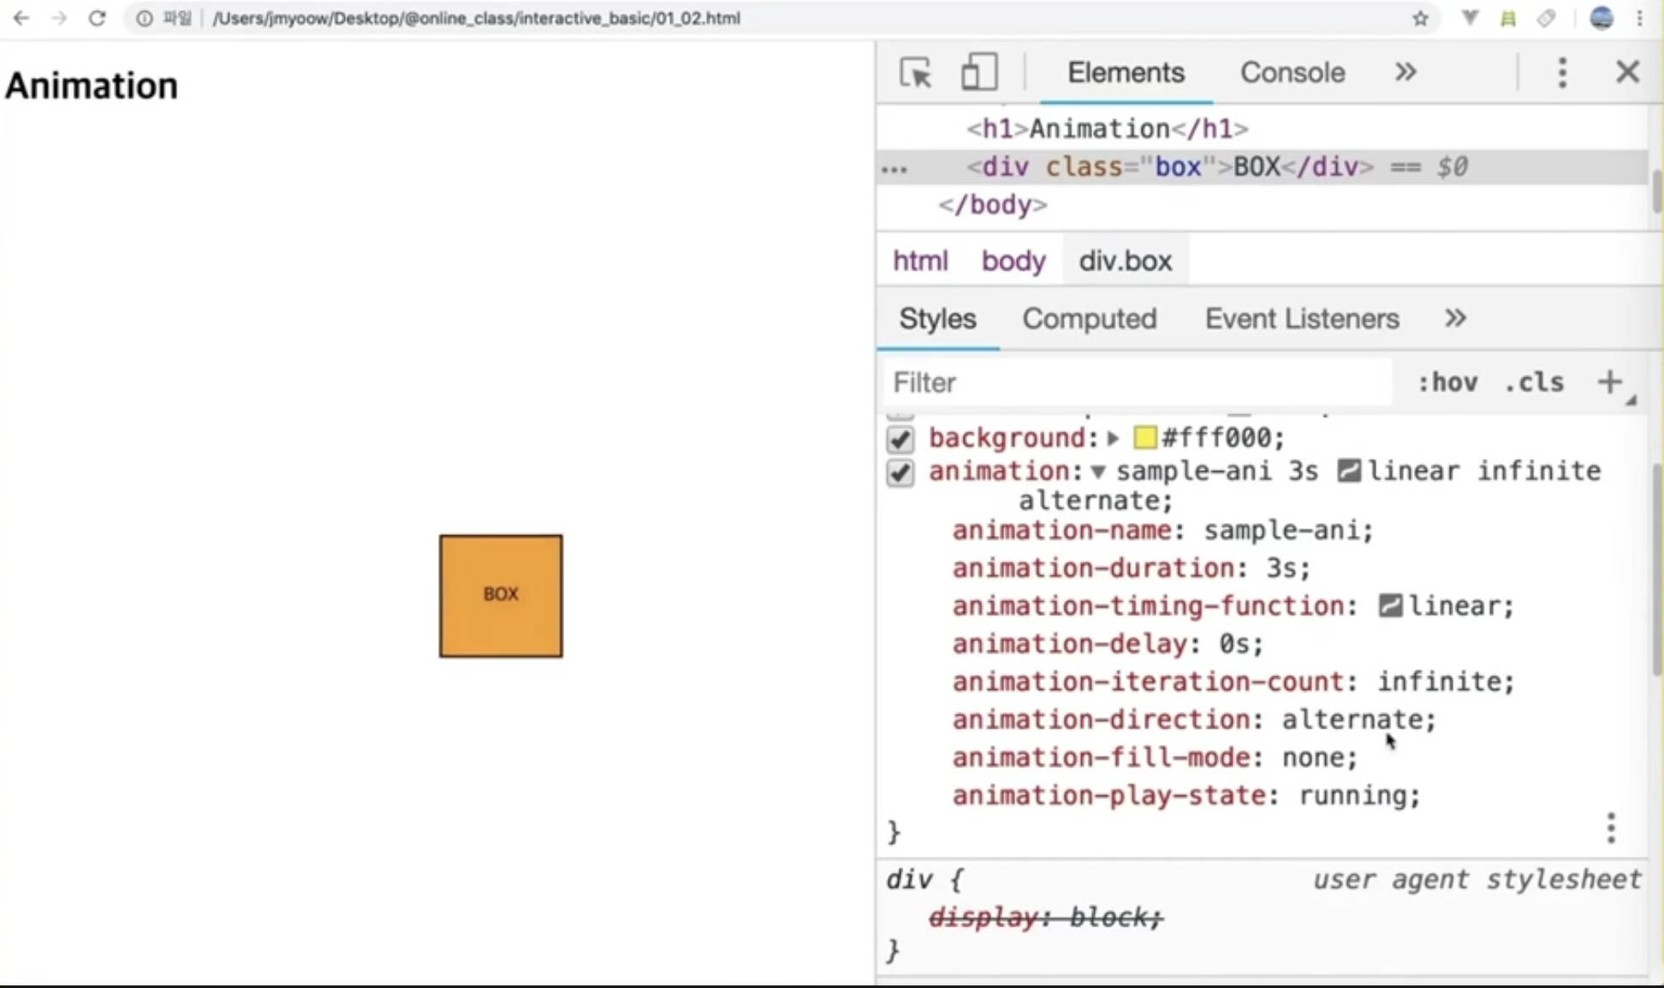Open the Computed styles tab
This screenshot has width=1664, height=988.
(1089, 318)
